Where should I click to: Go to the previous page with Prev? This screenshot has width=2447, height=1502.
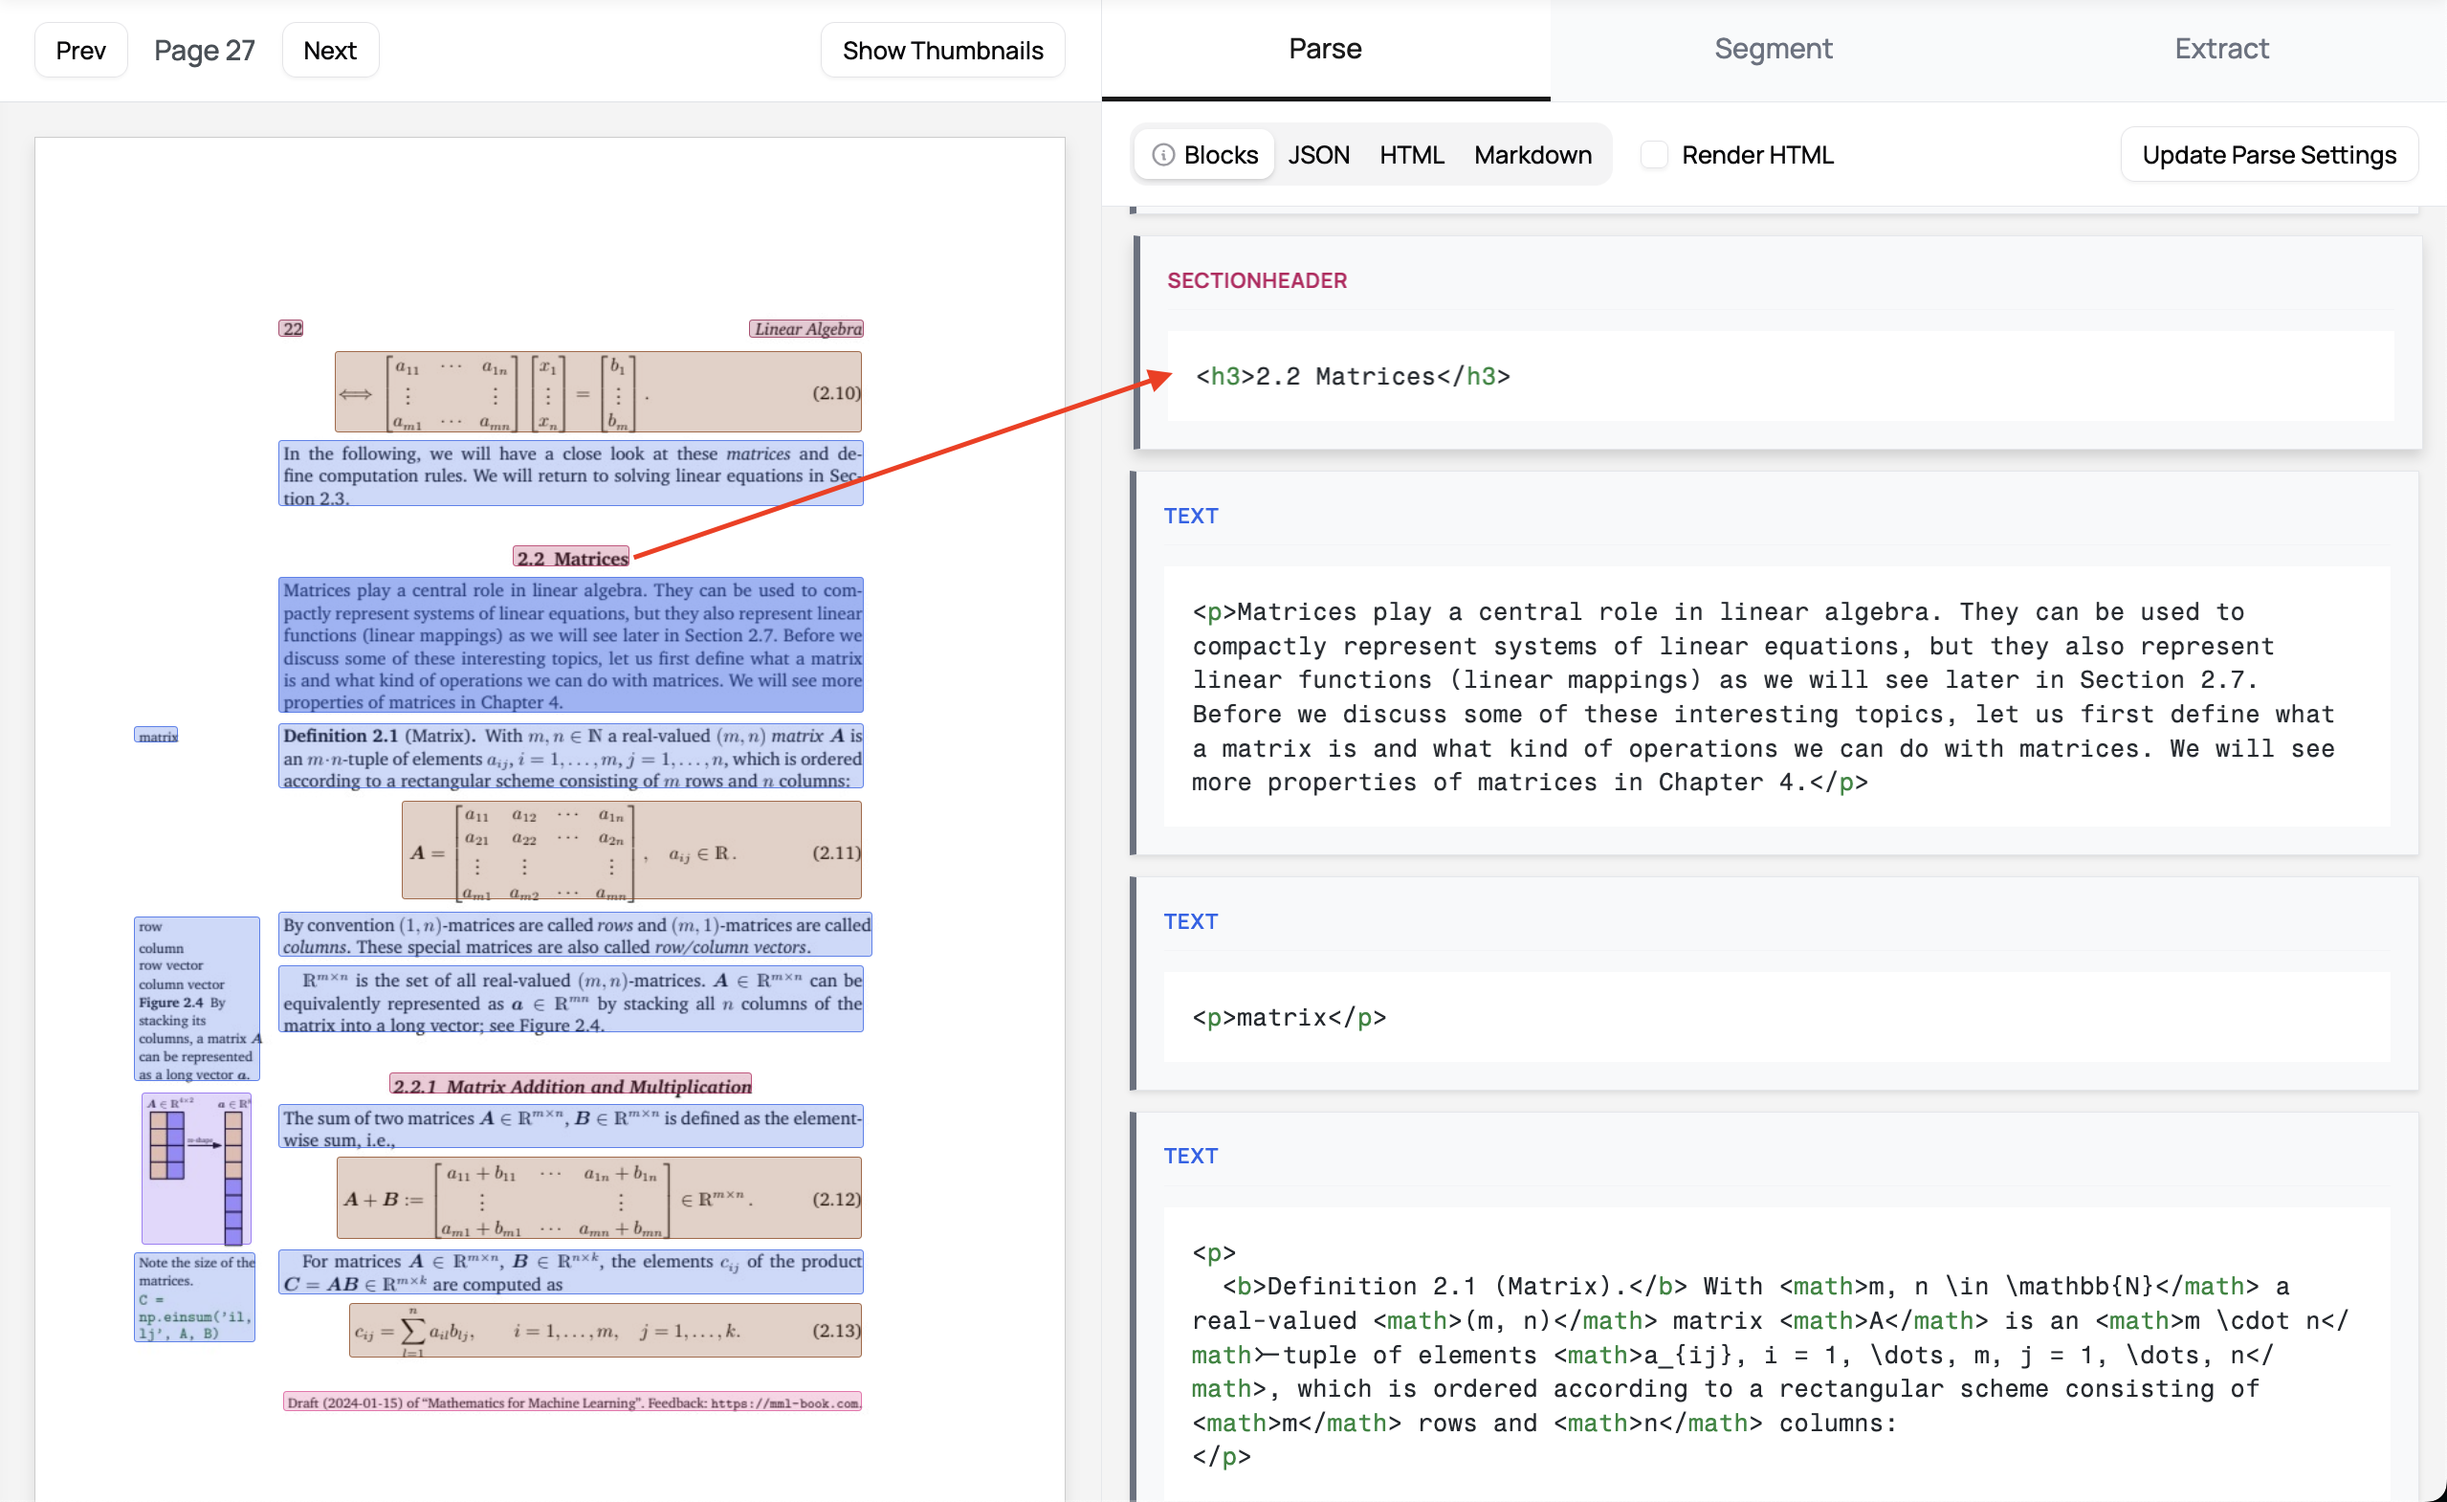coord(80,51)
